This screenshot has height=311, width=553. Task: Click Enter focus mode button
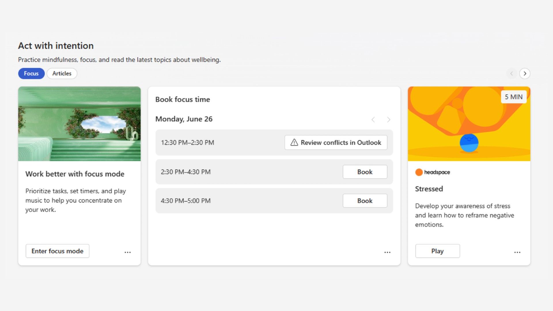(x=57, y=251)
